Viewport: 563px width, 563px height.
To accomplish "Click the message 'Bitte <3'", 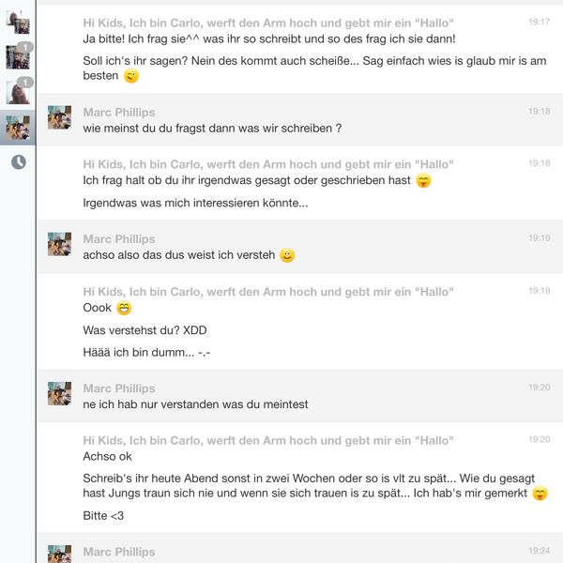I will coord(103,515).
